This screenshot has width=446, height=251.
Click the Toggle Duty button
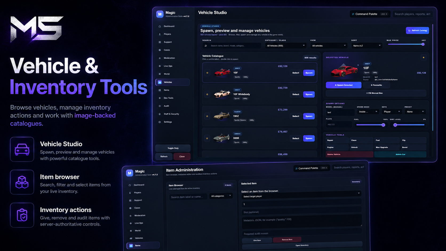(x=173, y=148)
